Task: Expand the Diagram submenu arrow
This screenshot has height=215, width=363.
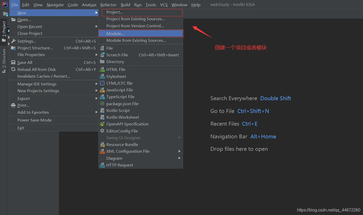Action: pyautogui.click(x=179, y=158)
